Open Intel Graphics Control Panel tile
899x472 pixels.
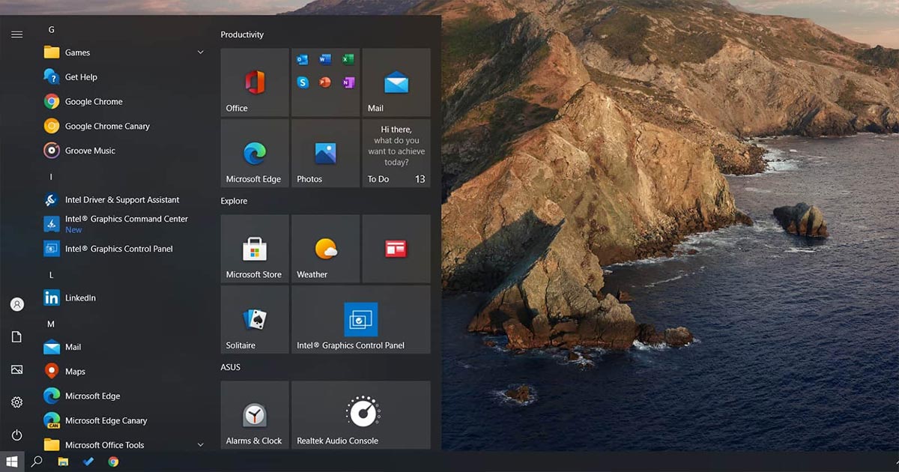click(x=360, y=319)
